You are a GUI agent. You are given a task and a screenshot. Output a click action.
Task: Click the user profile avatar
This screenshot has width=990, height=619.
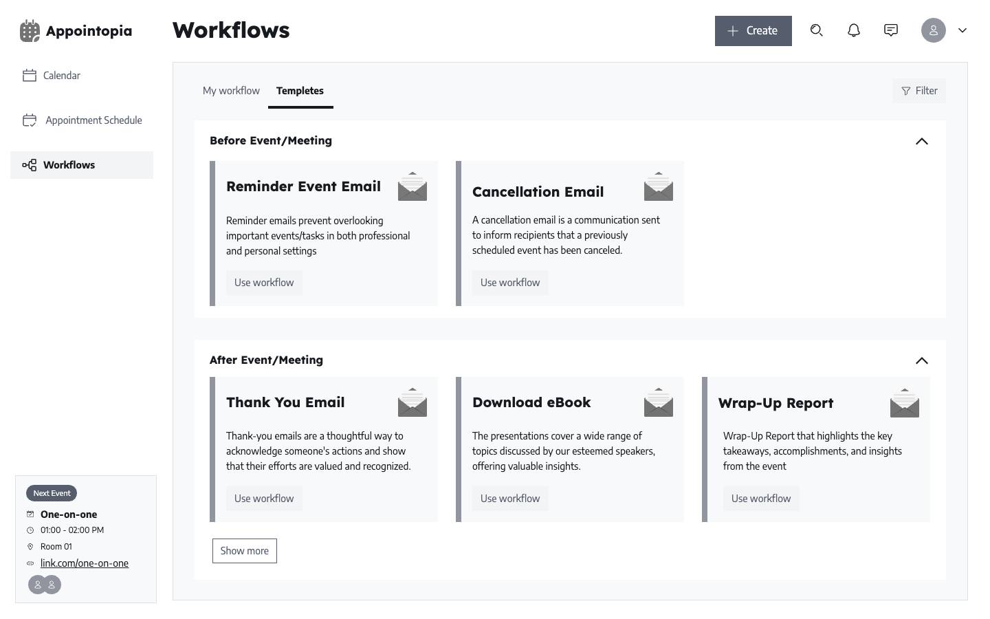click(933, 30)
